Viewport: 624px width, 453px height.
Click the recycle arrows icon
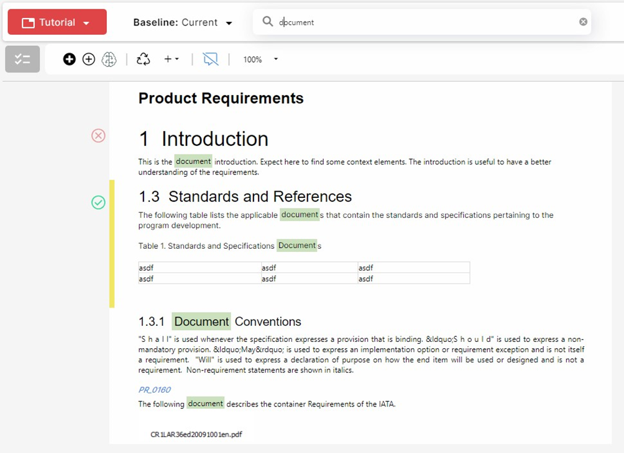click(144, 60)
